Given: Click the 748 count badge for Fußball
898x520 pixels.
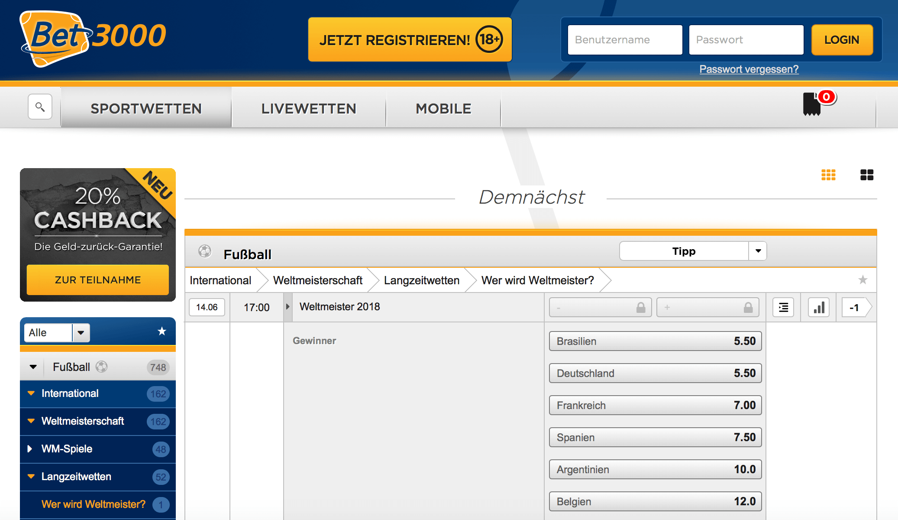Looking at the screenshot, I should tap(158, 367).
